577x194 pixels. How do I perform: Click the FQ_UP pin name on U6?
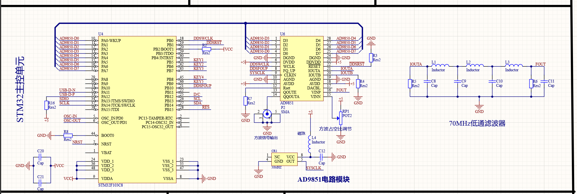click(289, 71)
